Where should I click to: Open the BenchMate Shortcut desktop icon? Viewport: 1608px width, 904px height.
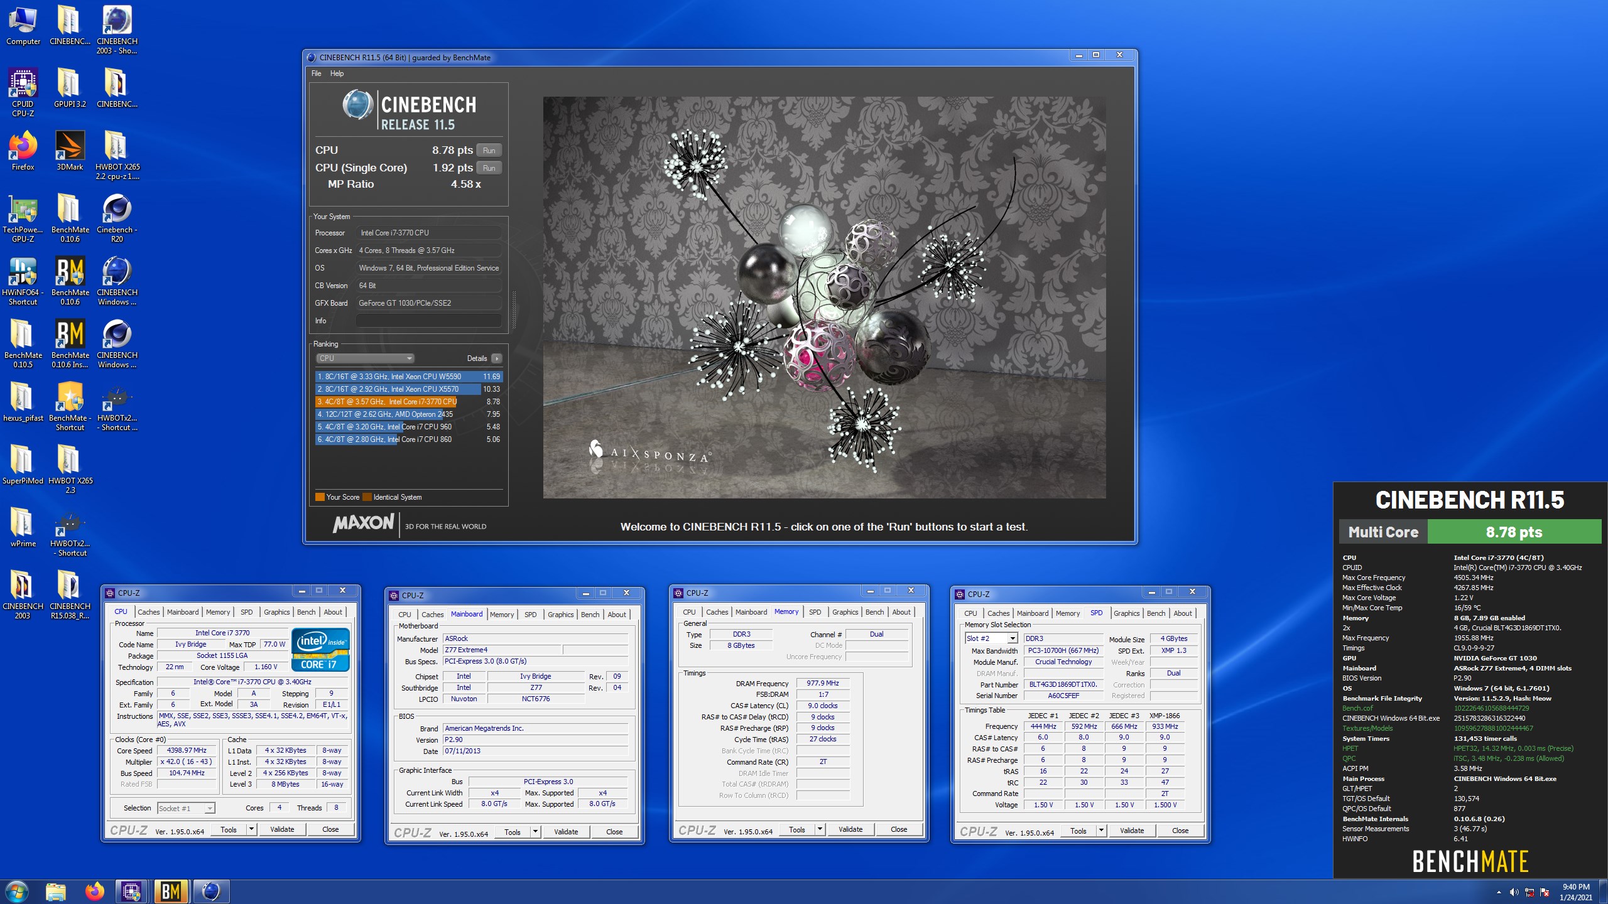70,407
